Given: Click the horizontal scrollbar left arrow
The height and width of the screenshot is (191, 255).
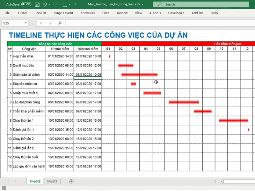Looking at the screenshot, I should 222,181.
